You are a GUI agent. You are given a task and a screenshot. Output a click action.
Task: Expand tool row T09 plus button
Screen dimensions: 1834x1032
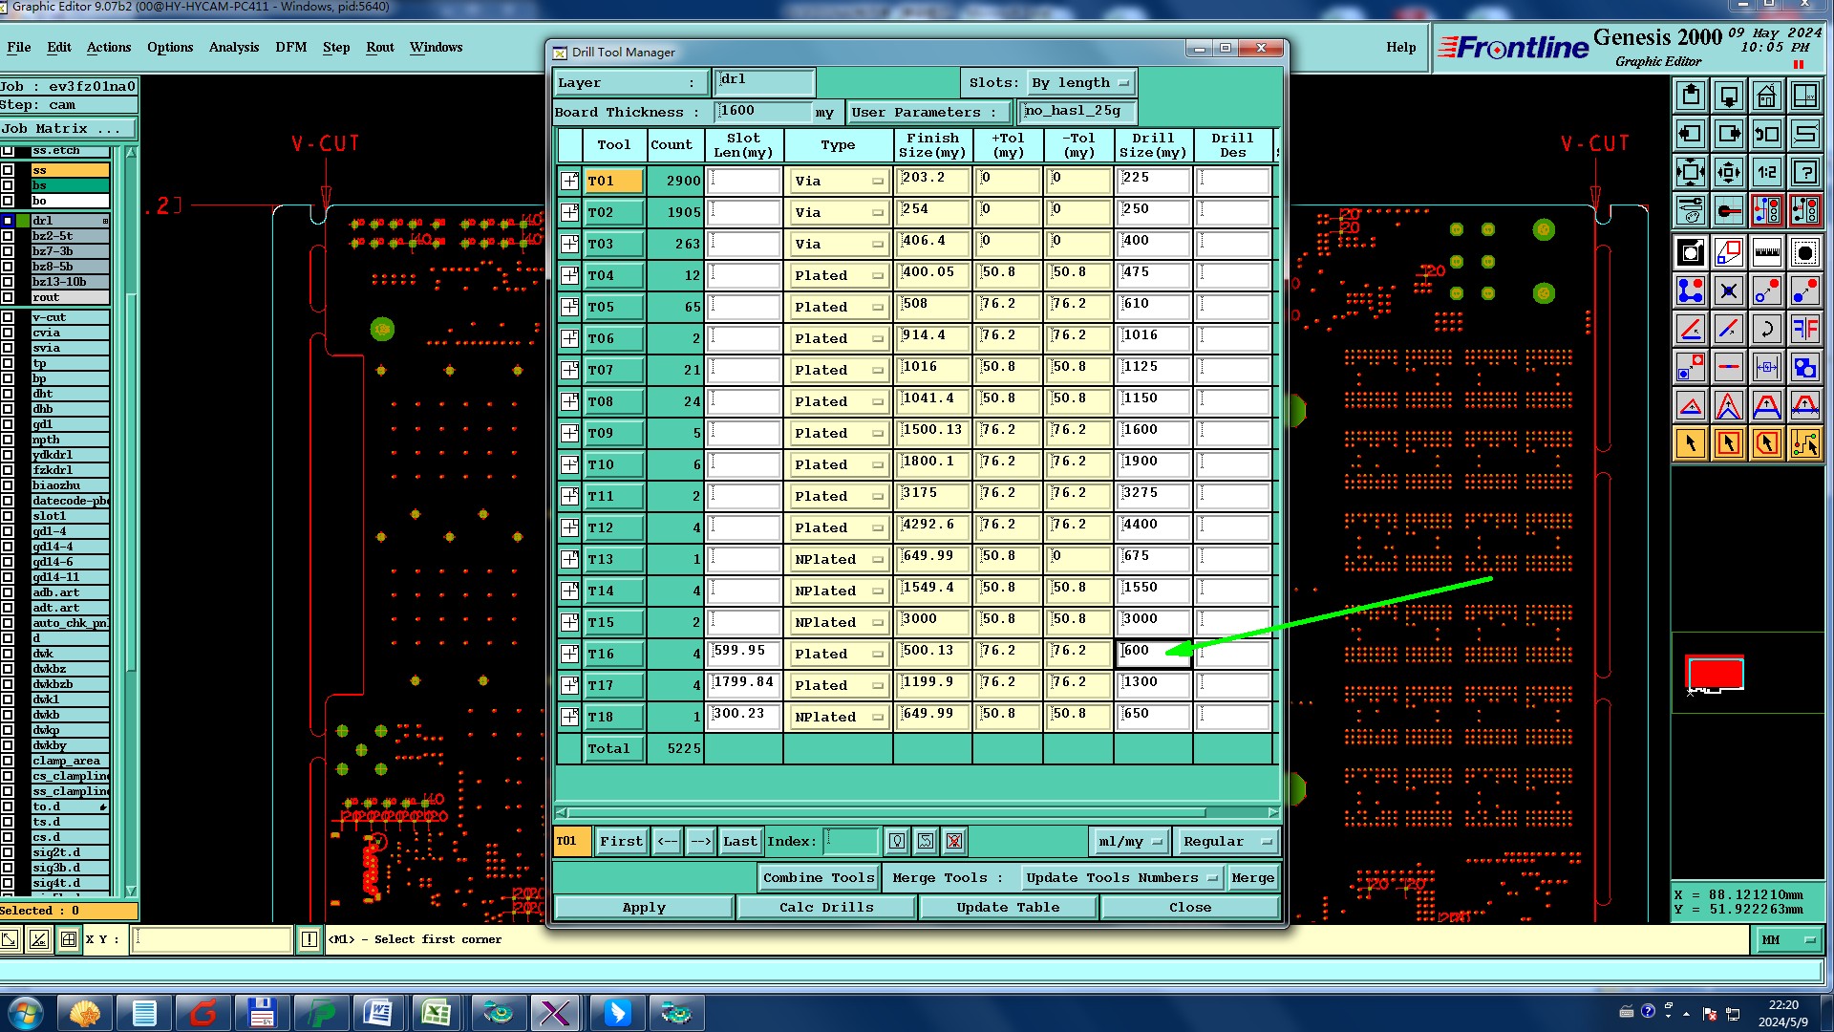pos(569,433)
